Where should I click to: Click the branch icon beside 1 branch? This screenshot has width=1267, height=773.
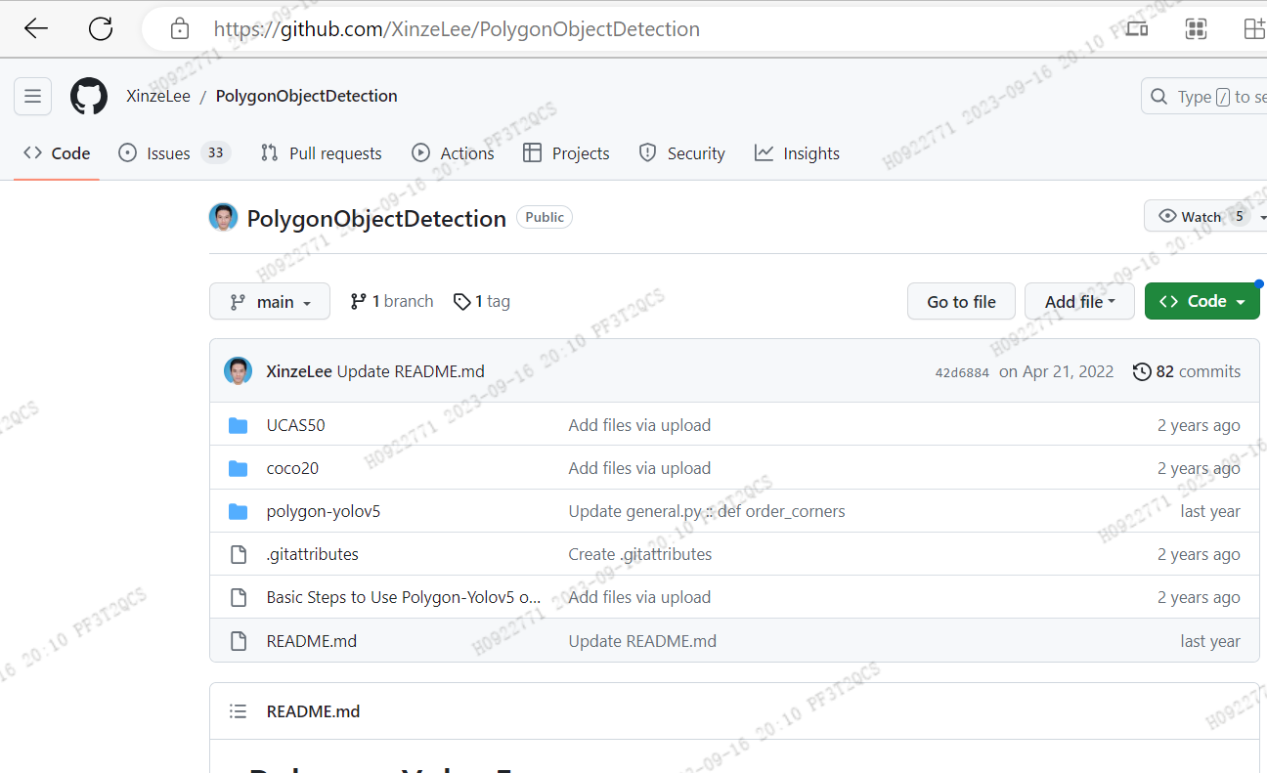coord(359,301)
